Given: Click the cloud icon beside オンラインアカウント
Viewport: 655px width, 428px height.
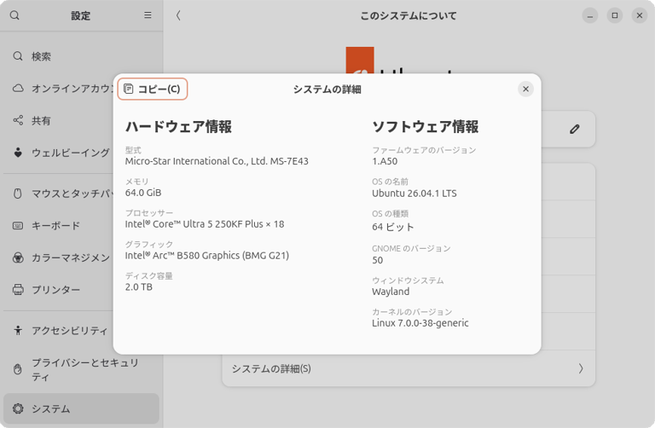Looking at the screenshot, I should coord(18,89).
